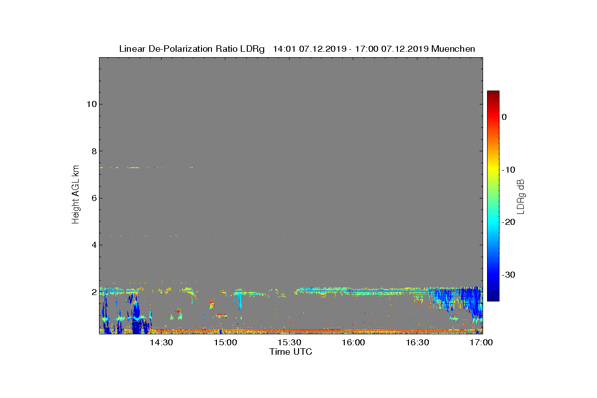
Task: Click the height tick label '4'
Action: pos(94,245)
